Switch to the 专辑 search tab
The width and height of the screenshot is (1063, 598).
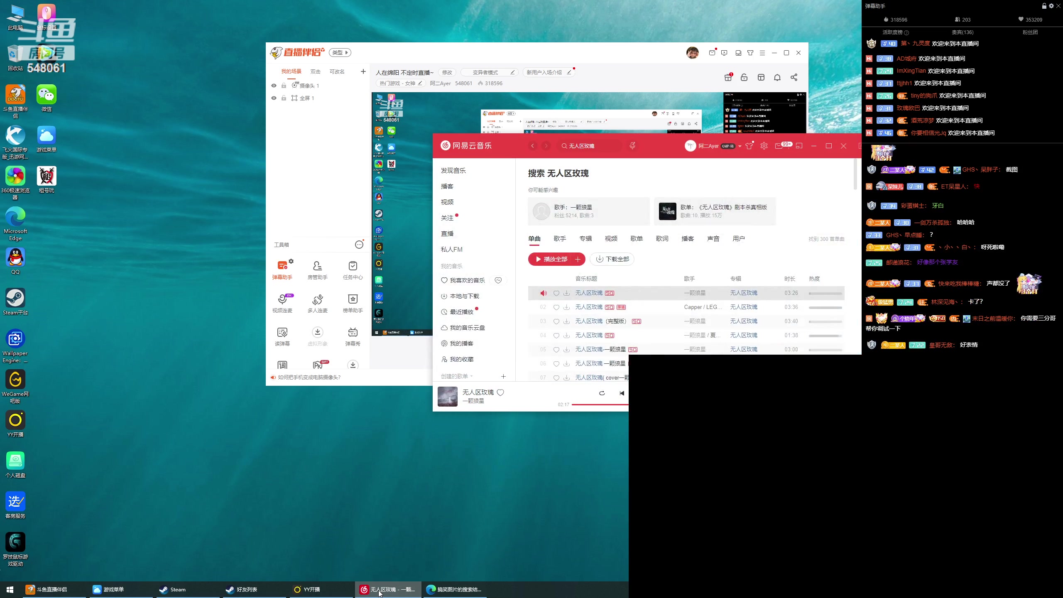click(x=585, y=238)
